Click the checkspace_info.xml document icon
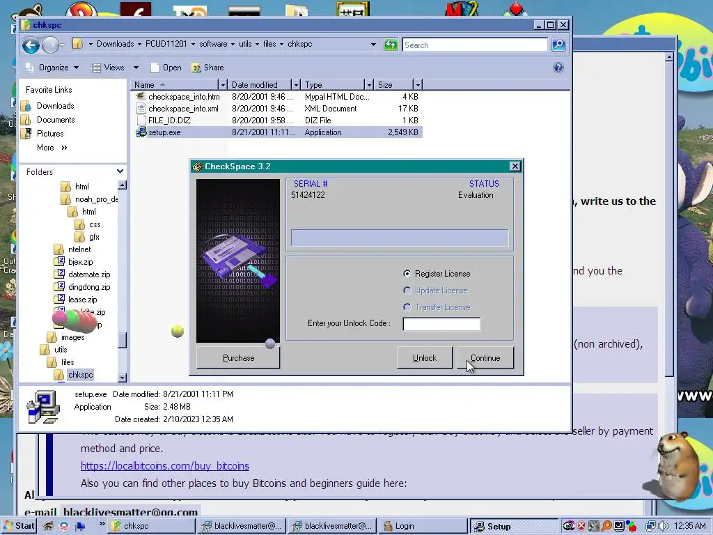The height and width of the screenshot is (535, 713). (141, 108)
